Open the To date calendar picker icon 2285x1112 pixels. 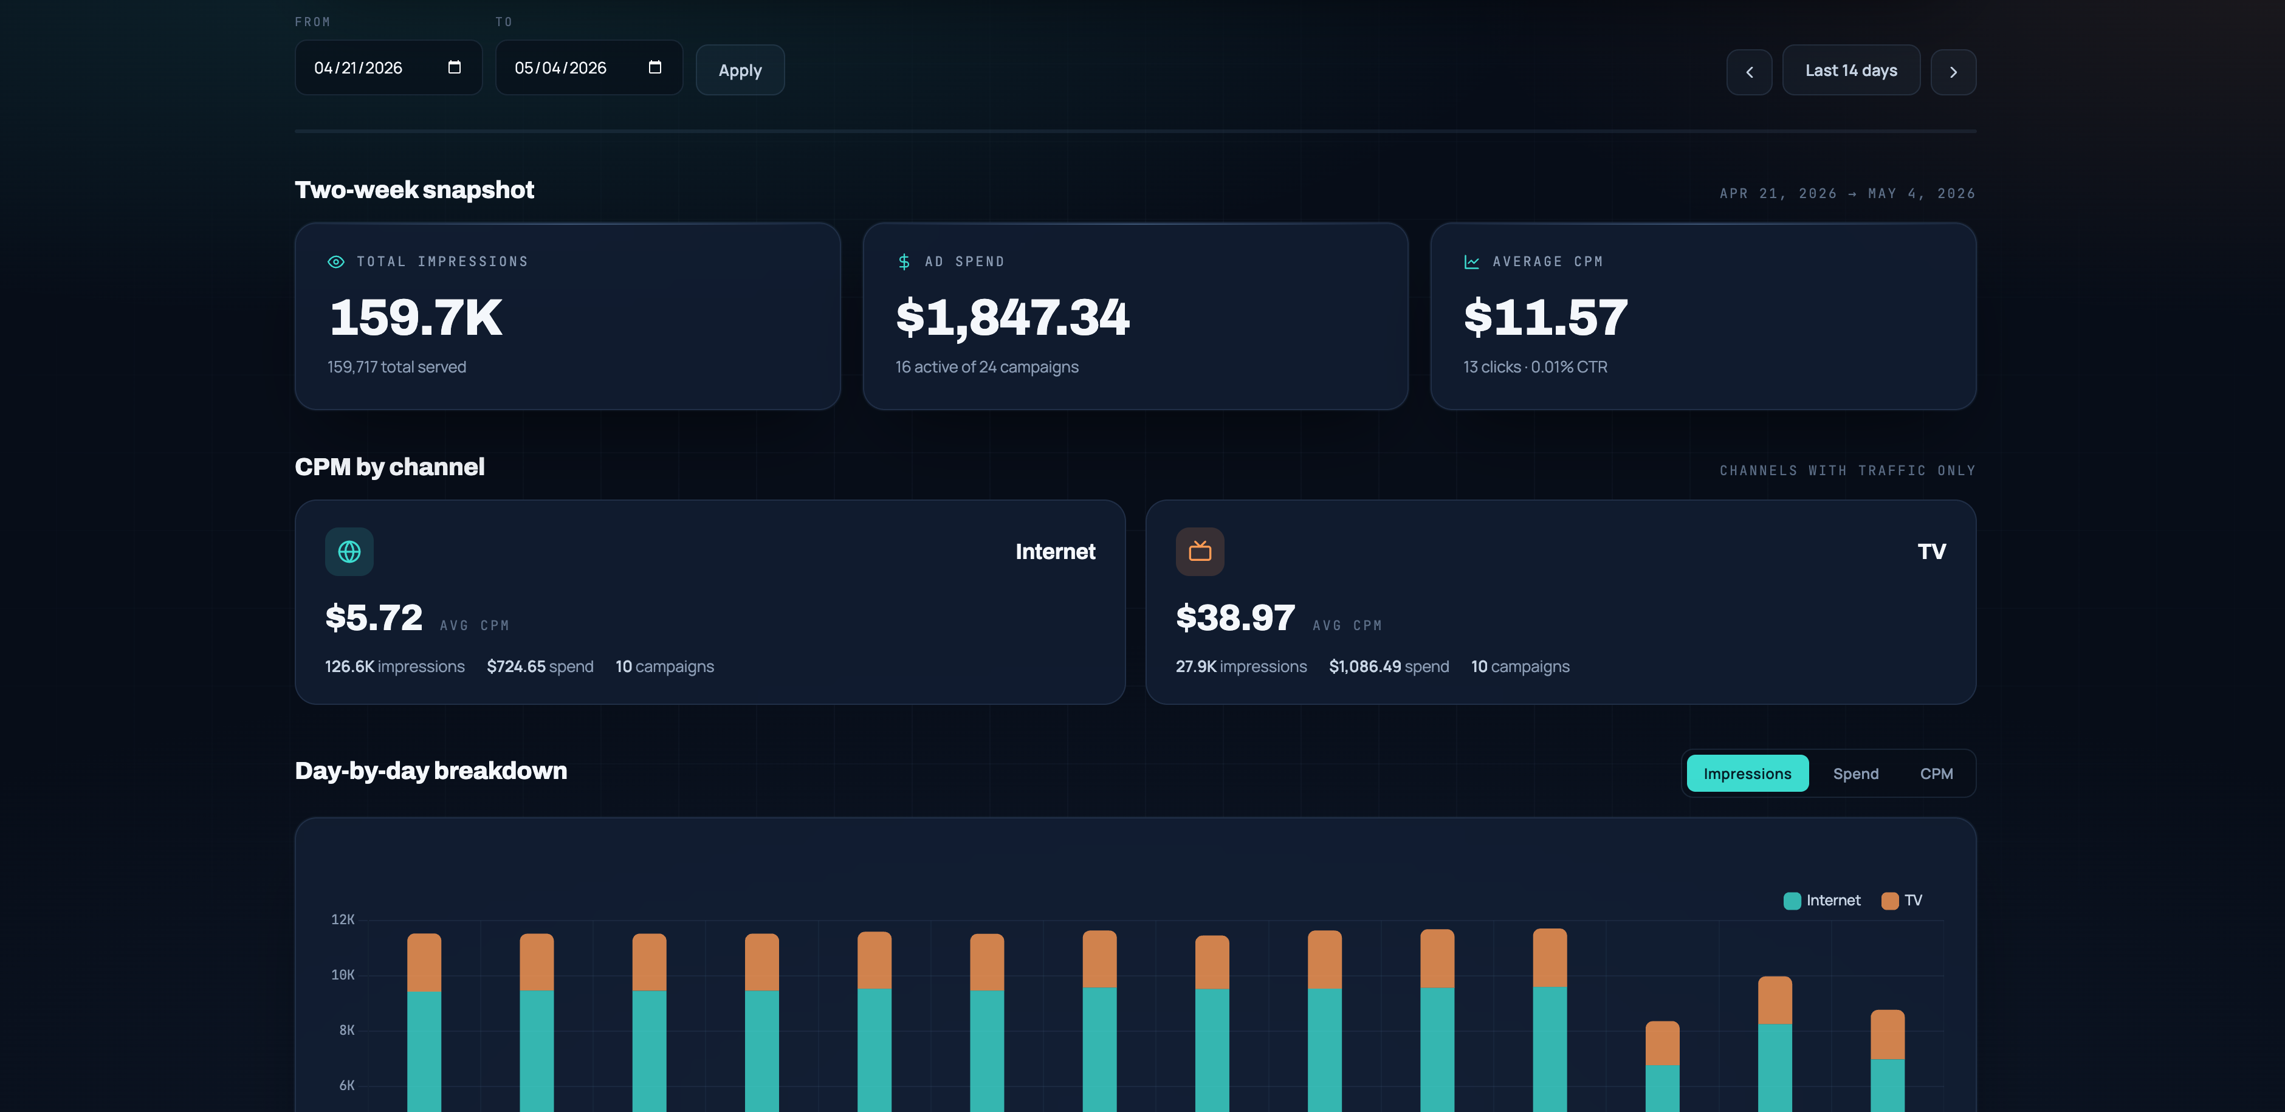coord(655,67)
